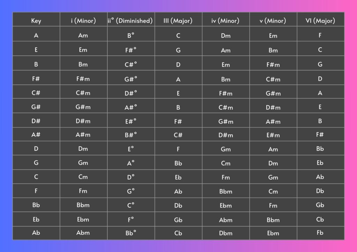Click the ii° (Diminished) header cell
The height and width of the screenshot is (252, 357).
pyautogui.click(x=130, y=21)
